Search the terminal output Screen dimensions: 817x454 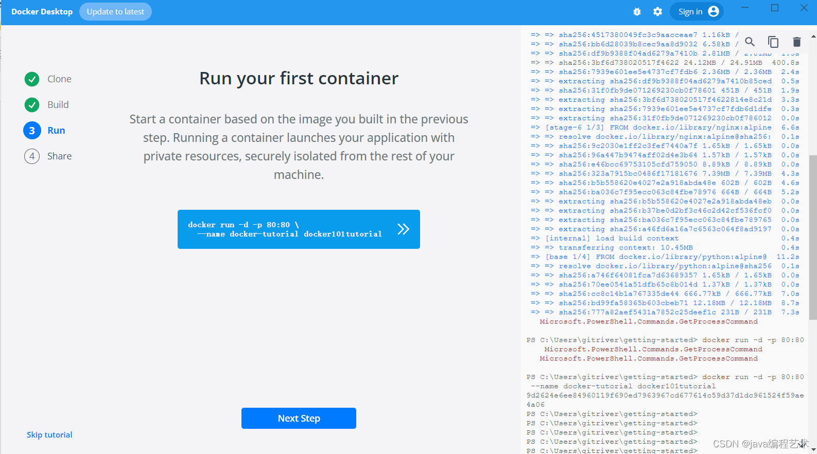tap(750, 42)
